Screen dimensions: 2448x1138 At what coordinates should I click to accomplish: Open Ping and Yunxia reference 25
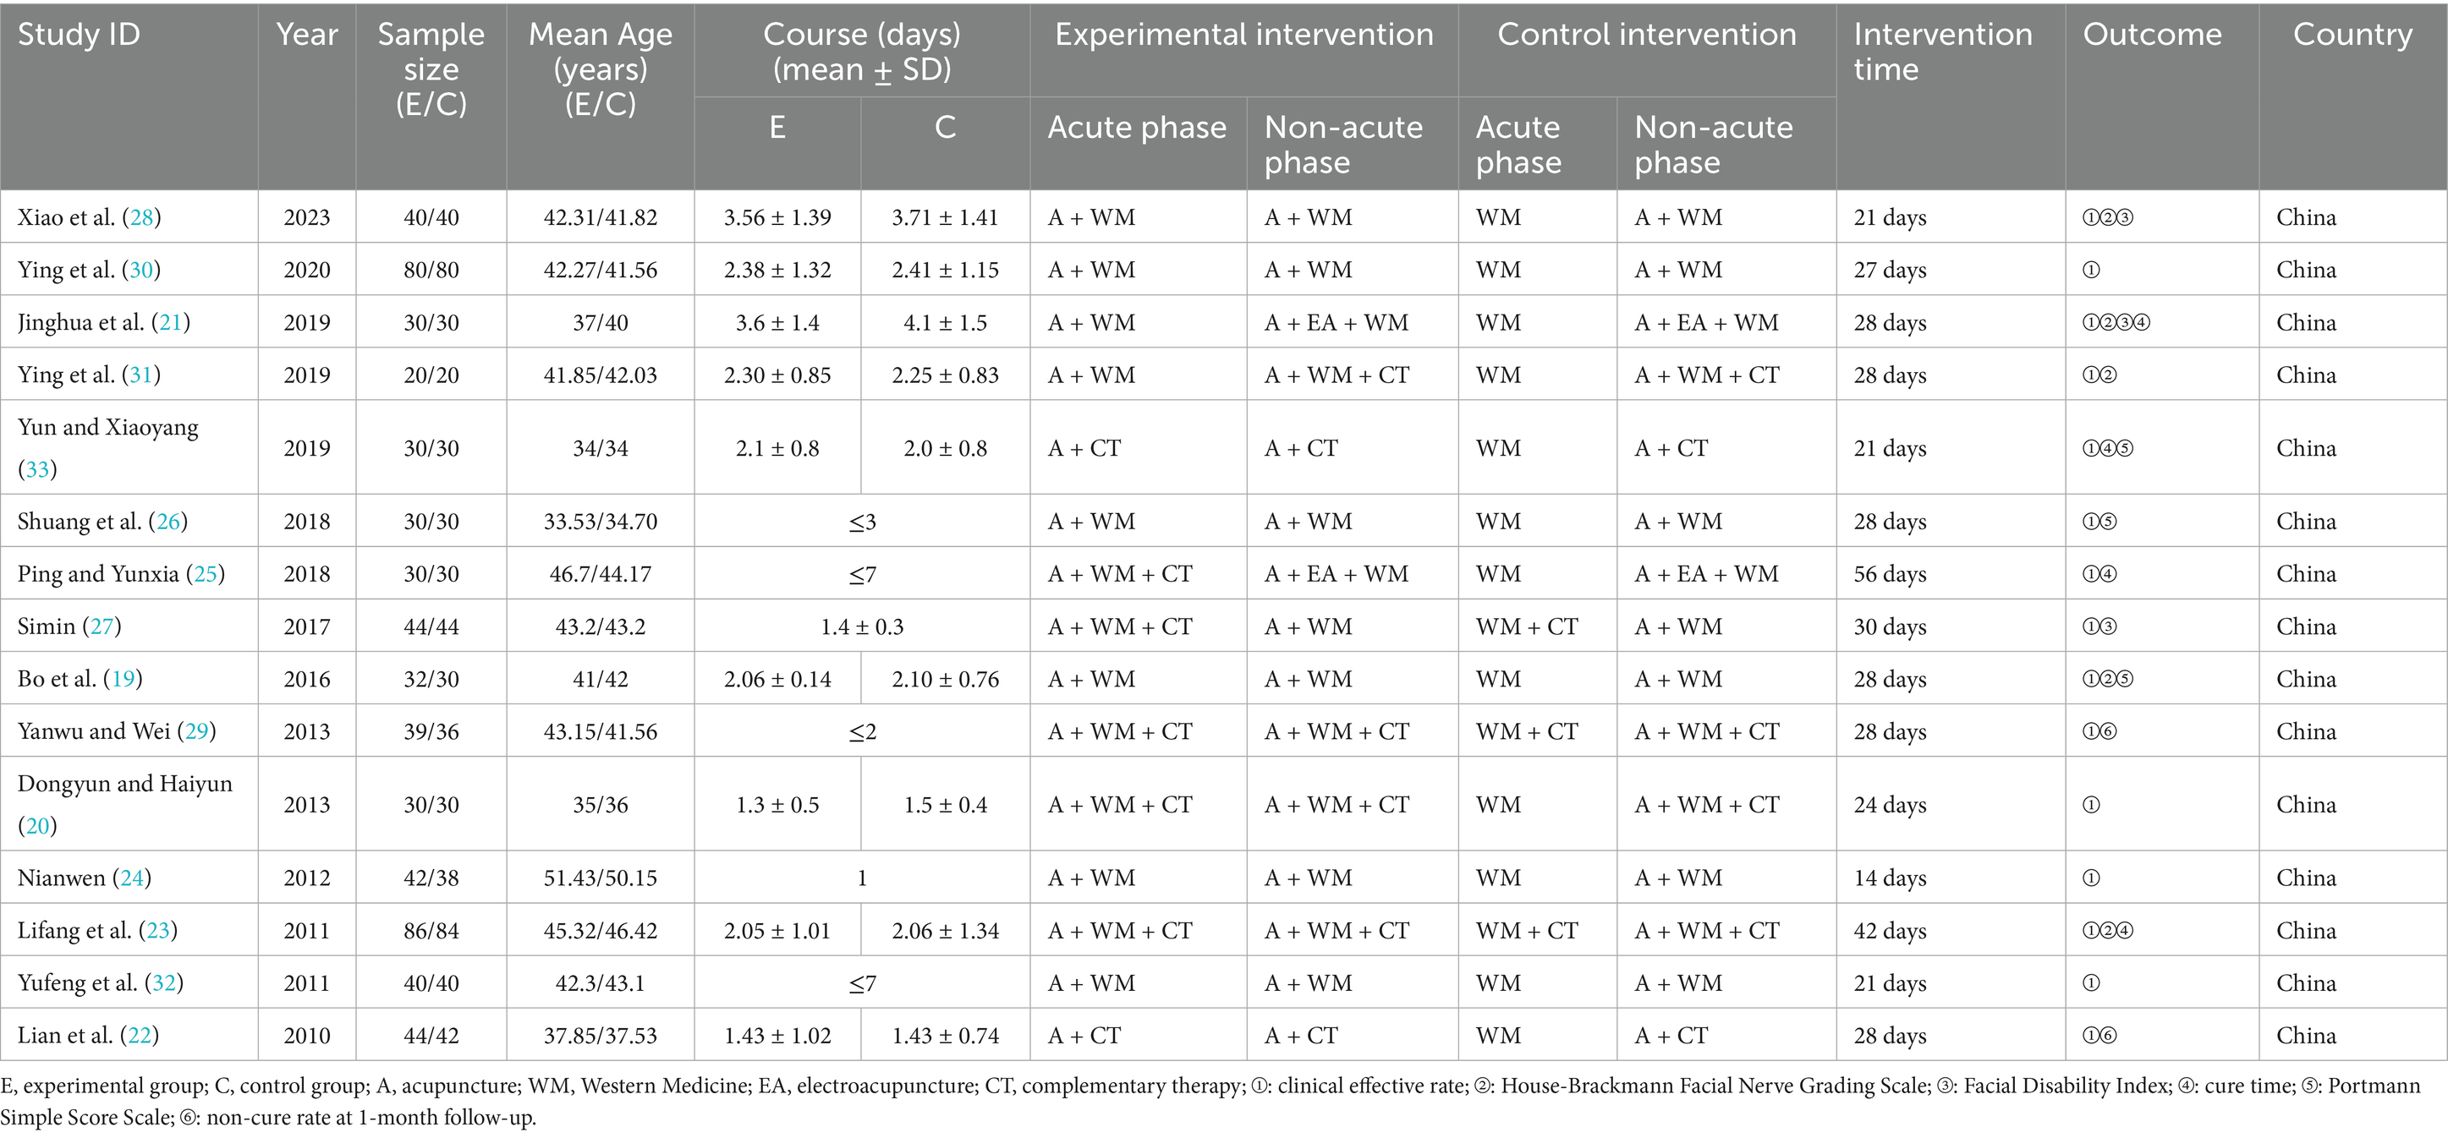click(206, 574)
